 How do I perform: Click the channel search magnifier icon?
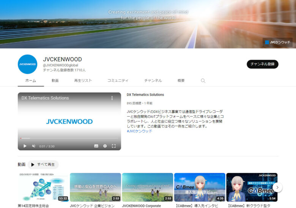point(203,81)
